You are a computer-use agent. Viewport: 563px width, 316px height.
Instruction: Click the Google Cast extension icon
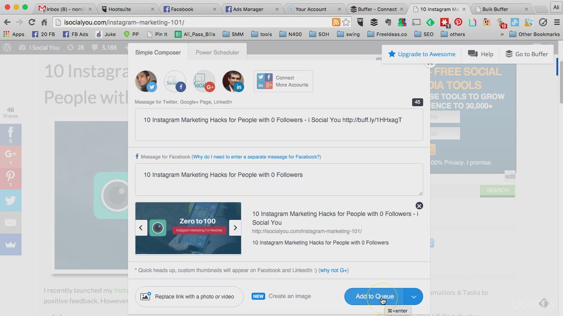(x=416, y=22)
